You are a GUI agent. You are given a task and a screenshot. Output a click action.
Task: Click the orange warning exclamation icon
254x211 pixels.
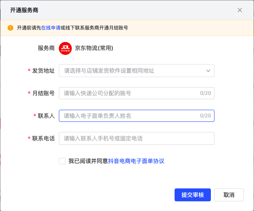click(x=10, y=28)
